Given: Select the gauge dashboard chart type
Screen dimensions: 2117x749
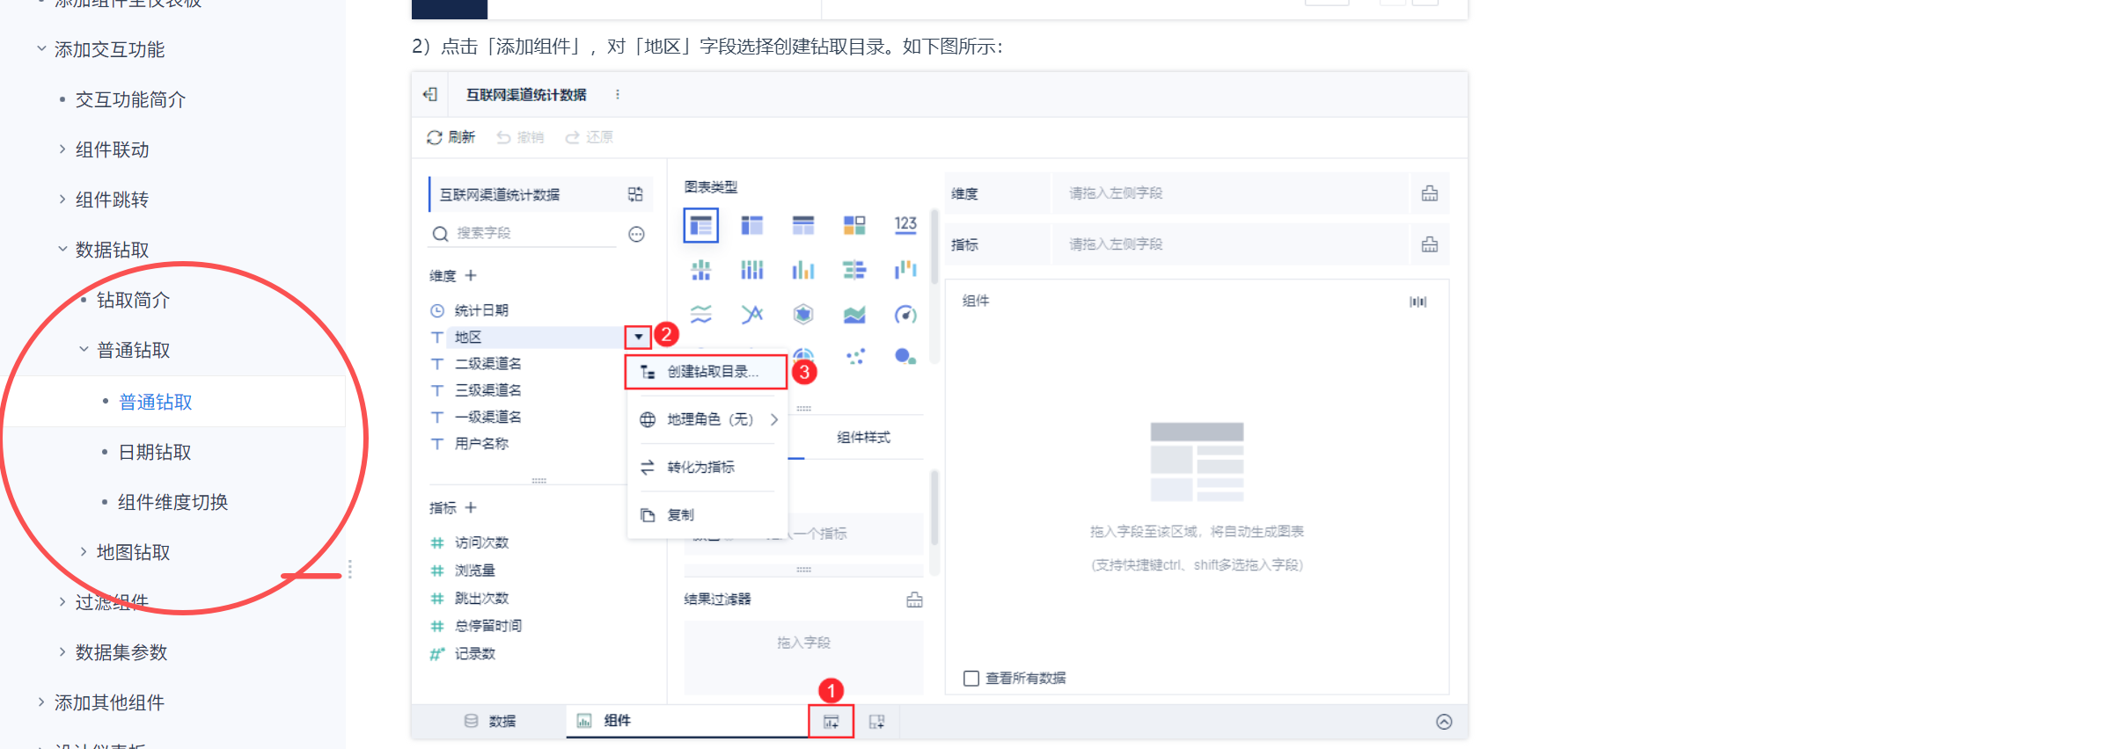Looking at the screenshot, I should tap(905, 315).
